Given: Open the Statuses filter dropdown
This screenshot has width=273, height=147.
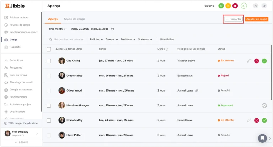Looking at the screenshot, I should pyautogui.click(x=145, y=39).
